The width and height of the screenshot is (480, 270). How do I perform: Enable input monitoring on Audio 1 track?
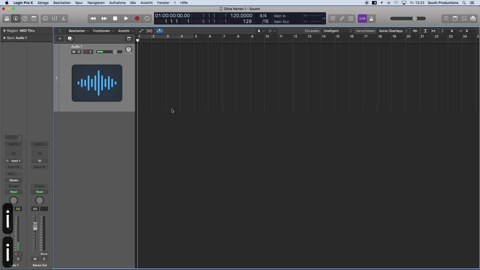[90, 52]
